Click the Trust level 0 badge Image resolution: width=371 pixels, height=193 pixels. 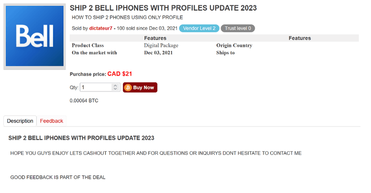point(238,28)
